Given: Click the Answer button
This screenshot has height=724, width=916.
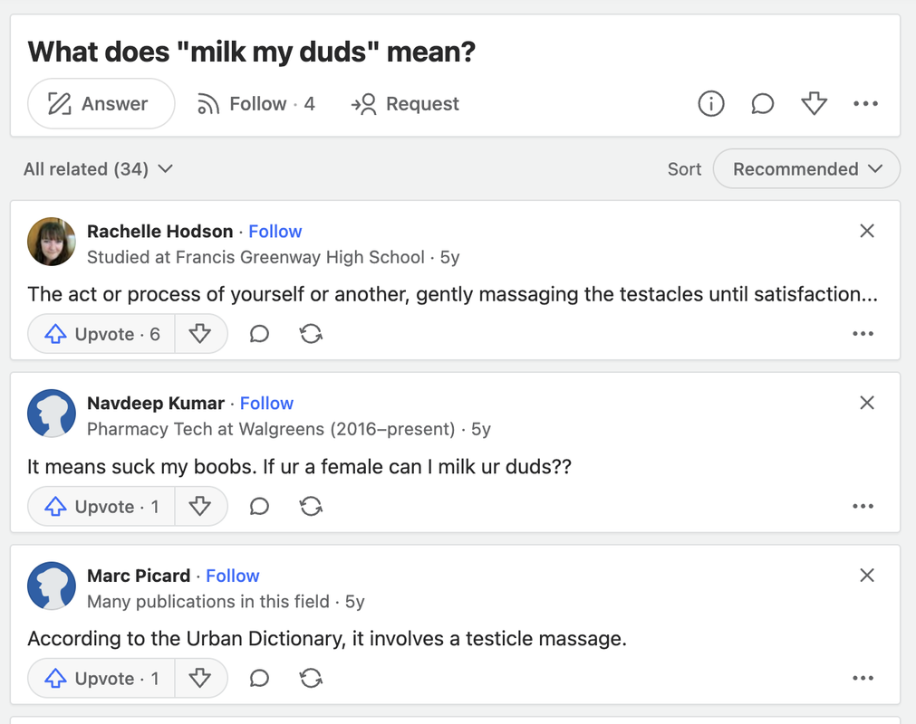Looking at the screenshot, I should tap(101, 104).
